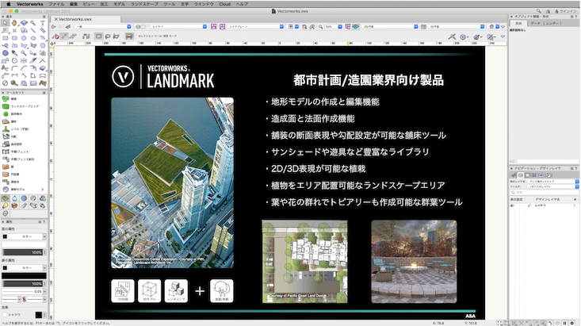Select the Pan hand tool
This screenshot has height=326, width=581.
pos(14,23)
